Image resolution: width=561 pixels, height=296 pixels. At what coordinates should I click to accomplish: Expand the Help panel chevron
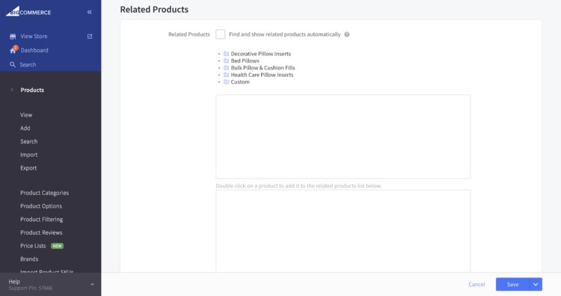tap(92, 285)
